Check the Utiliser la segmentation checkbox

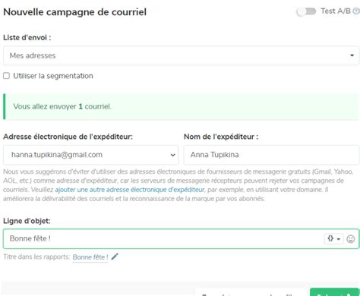(6, 76)
